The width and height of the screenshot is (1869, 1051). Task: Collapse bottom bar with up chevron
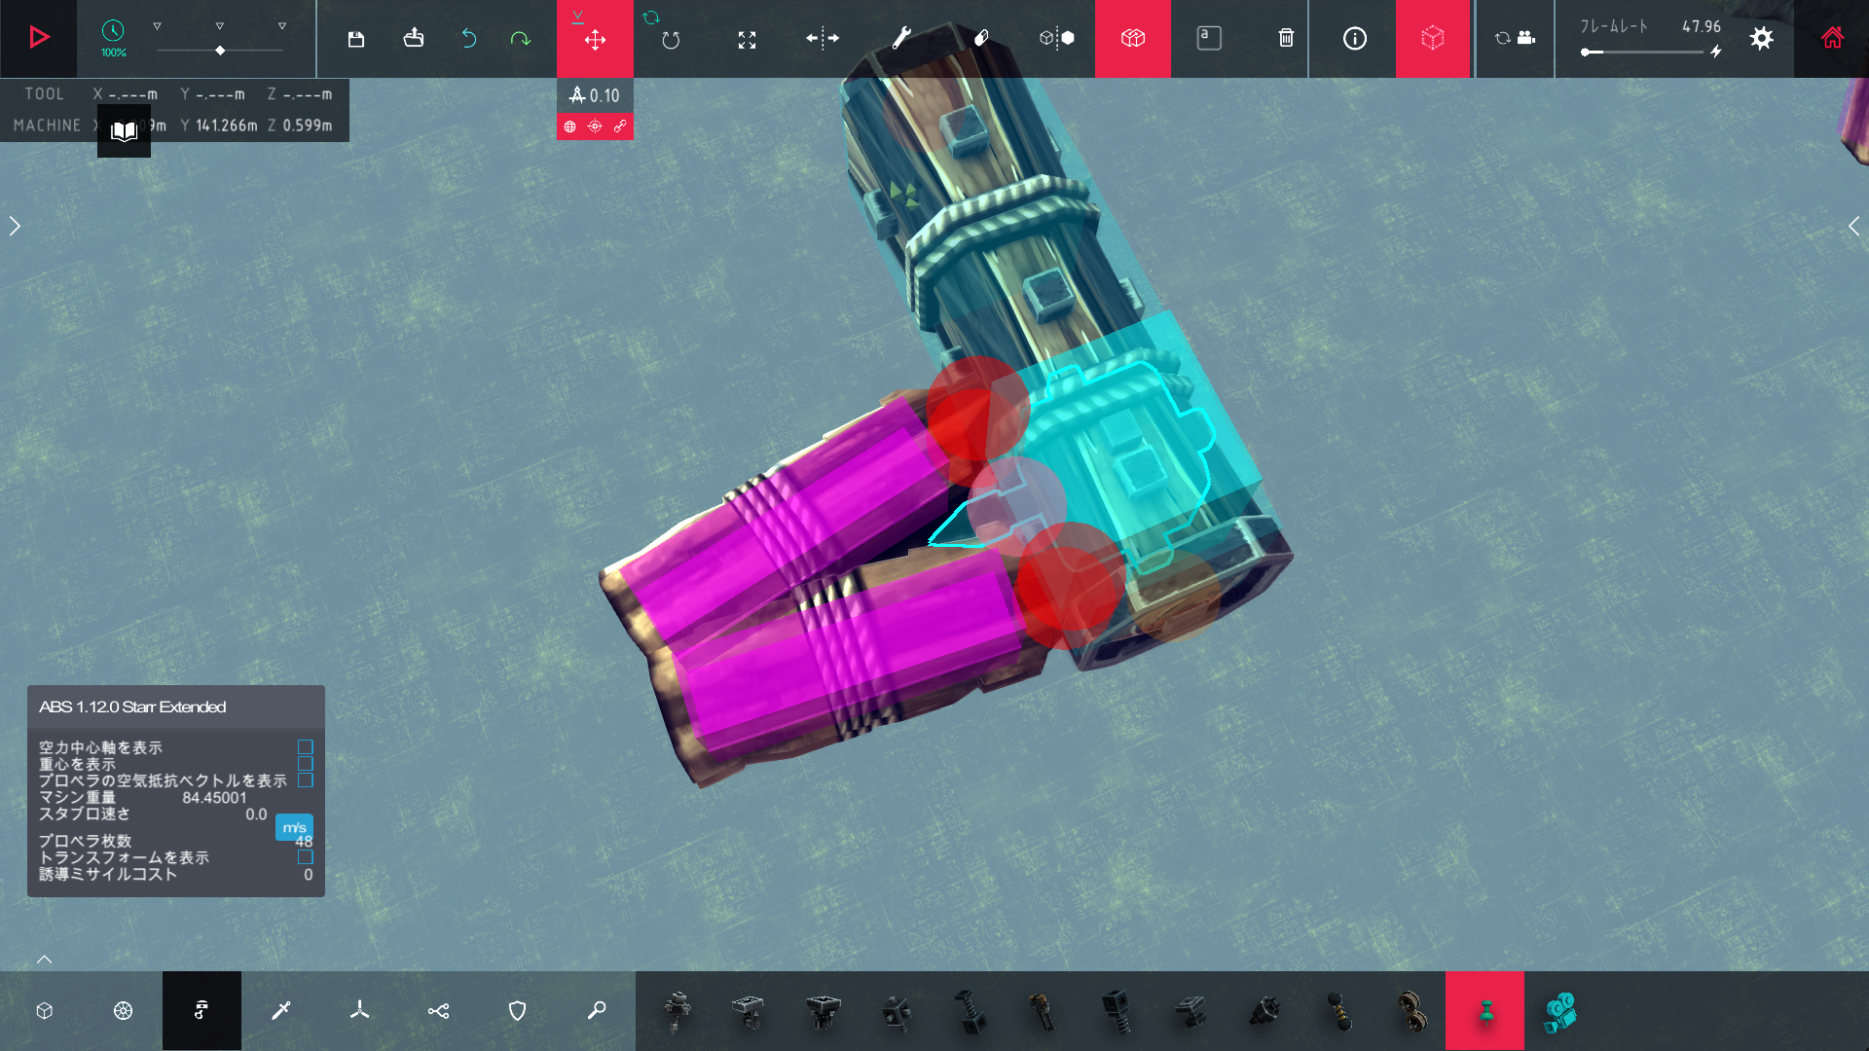[x=45, y=960]
